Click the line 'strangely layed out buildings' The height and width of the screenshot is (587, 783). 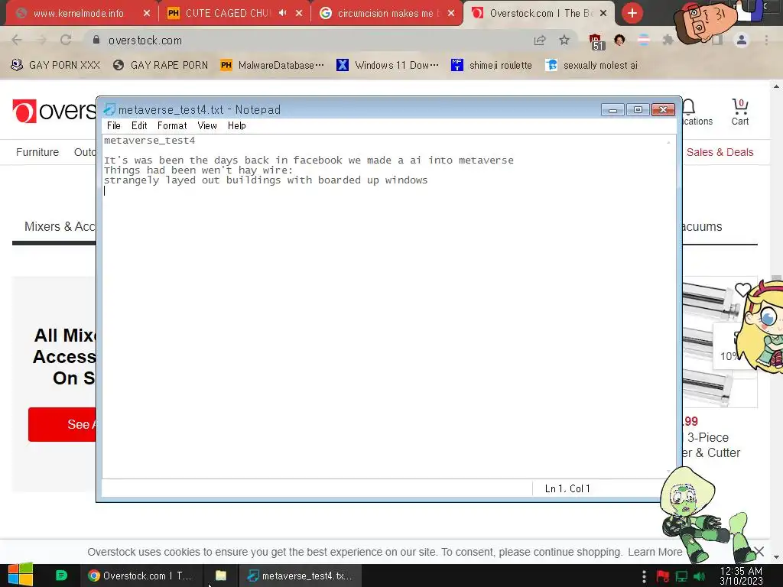[x=265, y=180]
